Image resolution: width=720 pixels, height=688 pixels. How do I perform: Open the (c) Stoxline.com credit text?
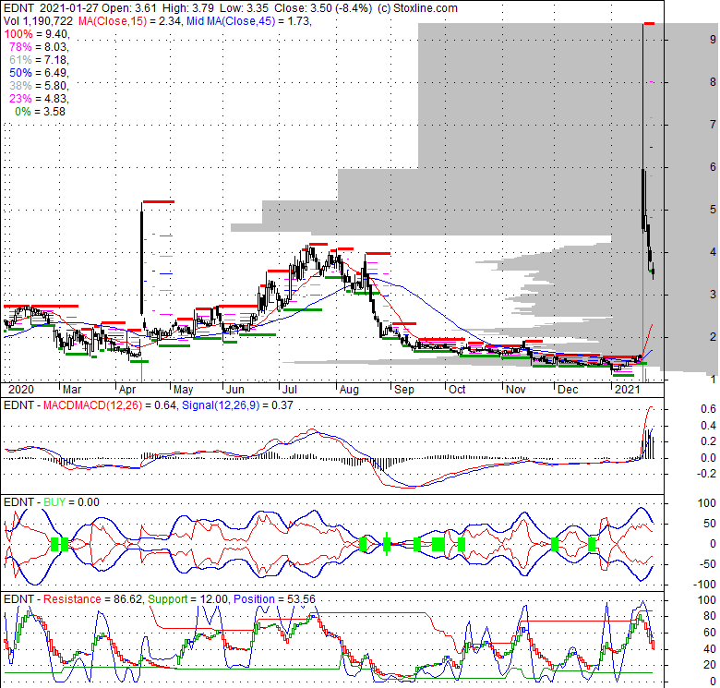(x=417, y=8)
